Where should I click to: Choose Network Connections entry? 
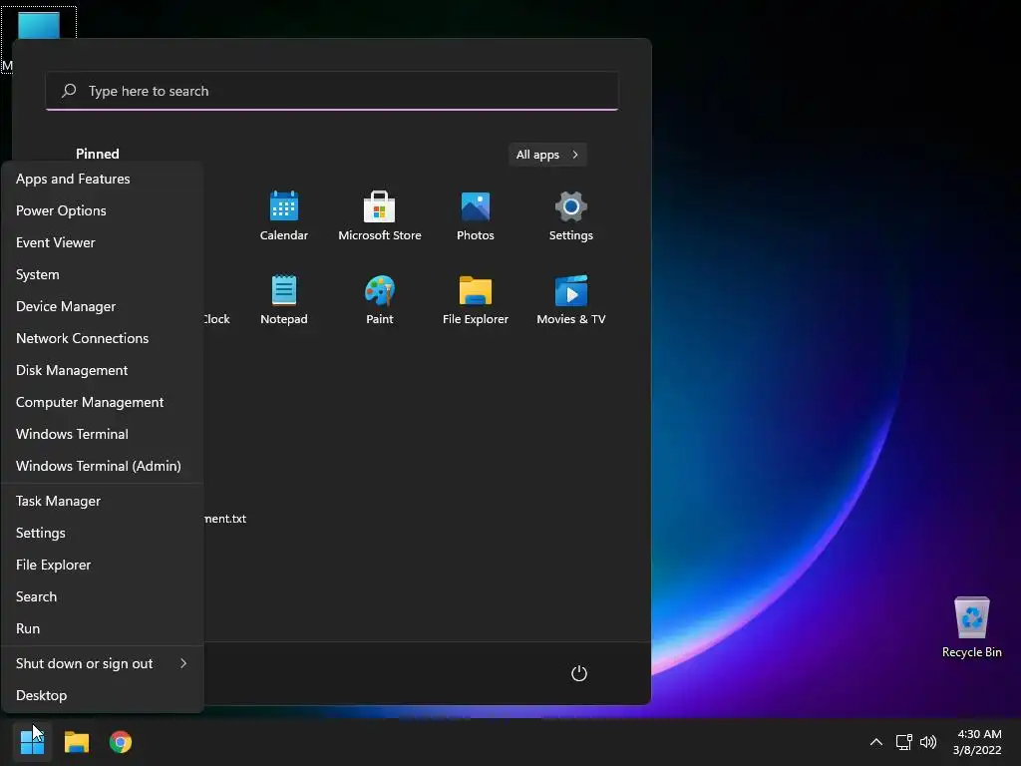pos(103,338)
